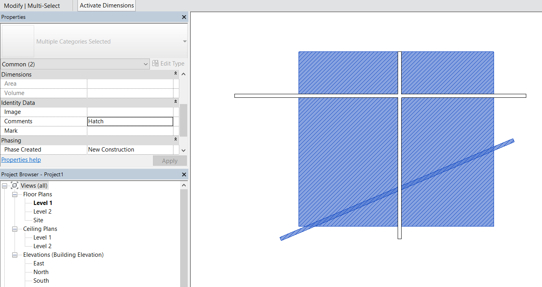This screenshot has width=542, height=287.
Task: Click the Properties scrollbar down arrow
Action: pyautogui.click(x=183, y=150)
